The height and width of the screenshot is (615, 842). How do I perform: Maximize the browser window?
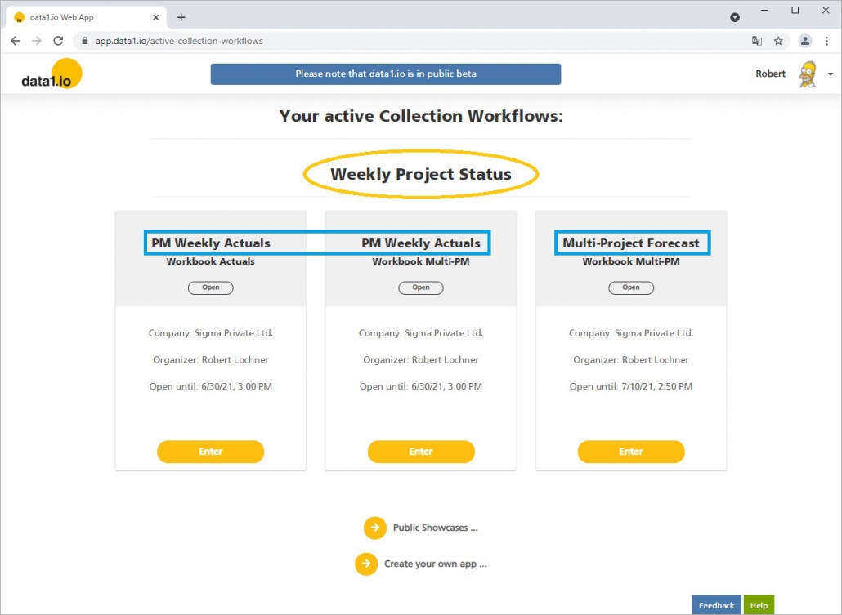pos(795,10)
